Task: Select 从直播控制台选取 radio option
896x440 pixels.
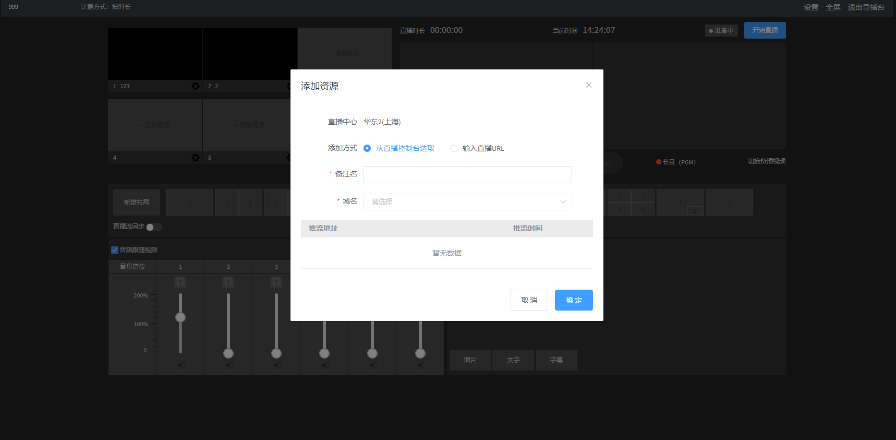Action: pyautogui.click(x=367, y=148)
